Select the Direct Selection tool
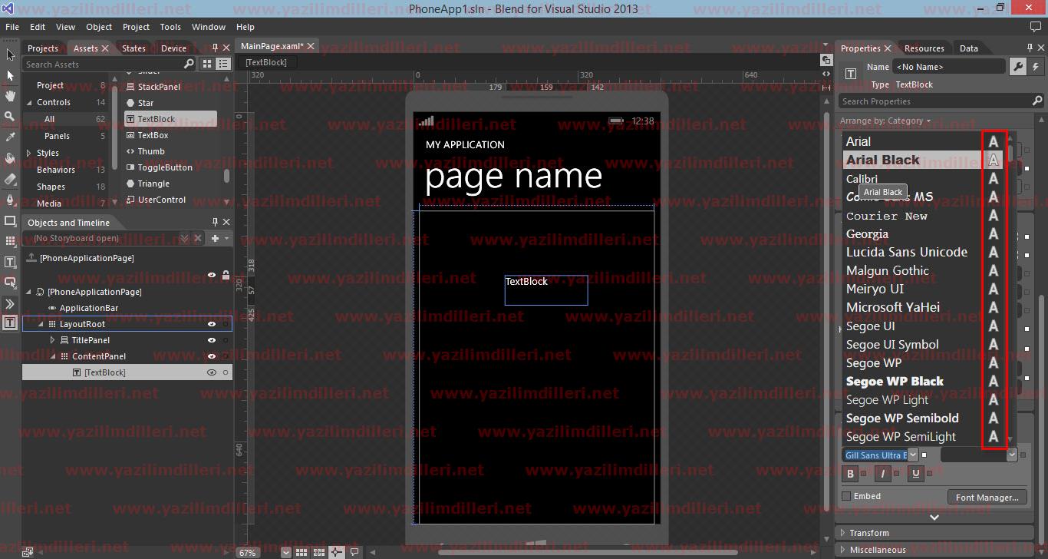Image resolution: width=1048 pixels, height=559 pixels. [10, 75]
